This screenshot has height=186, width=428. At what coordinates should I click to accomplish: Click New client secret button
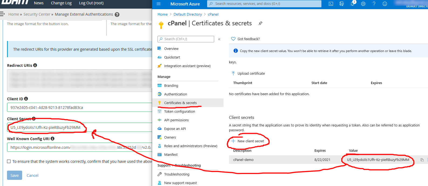(248, 141)
